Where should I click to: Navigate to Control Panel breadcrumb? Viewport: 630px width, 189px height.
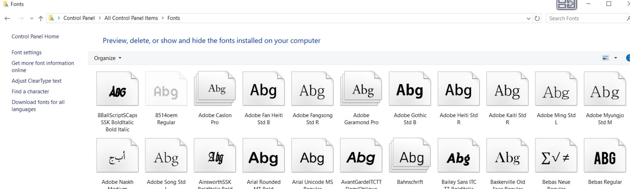[x=79, y=18]
